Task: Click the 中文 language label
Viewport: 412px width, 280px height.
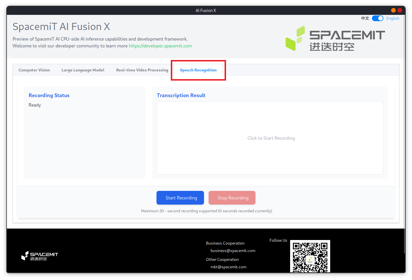Action: (x=365, y=18)
